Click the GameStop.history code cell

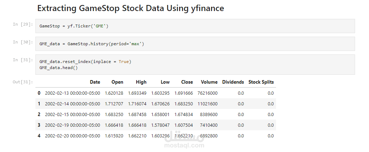point(195,44)
